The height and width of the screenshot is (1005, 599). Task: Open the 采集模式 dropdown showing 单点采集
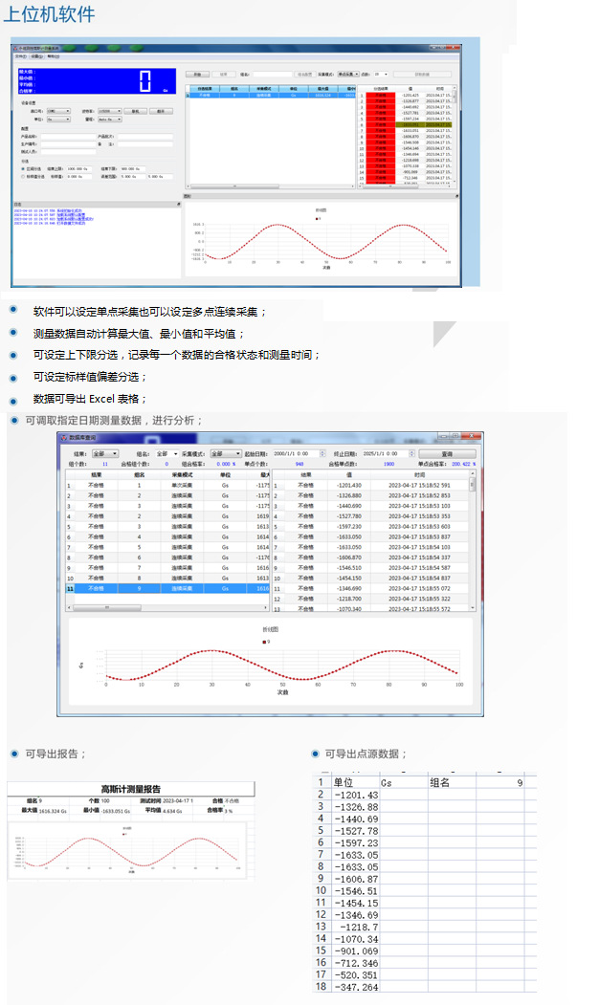pyautogui.click(x=347, y=75)
